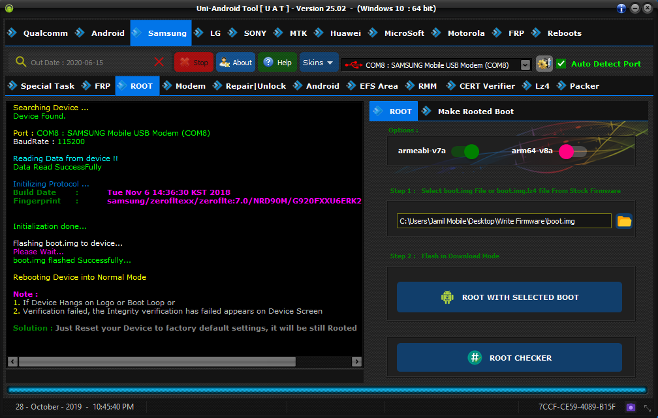
Task: Select the ROOT sub-tab in Samsung row
Action: (137, 86)
